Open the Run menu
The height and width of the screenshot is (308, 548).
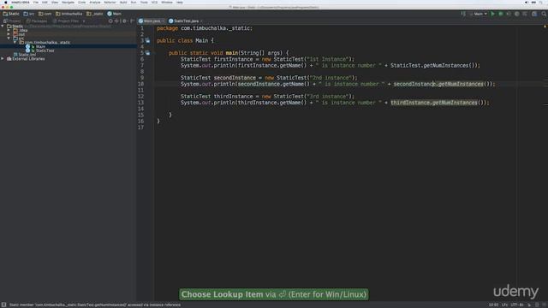click(134, 3)
